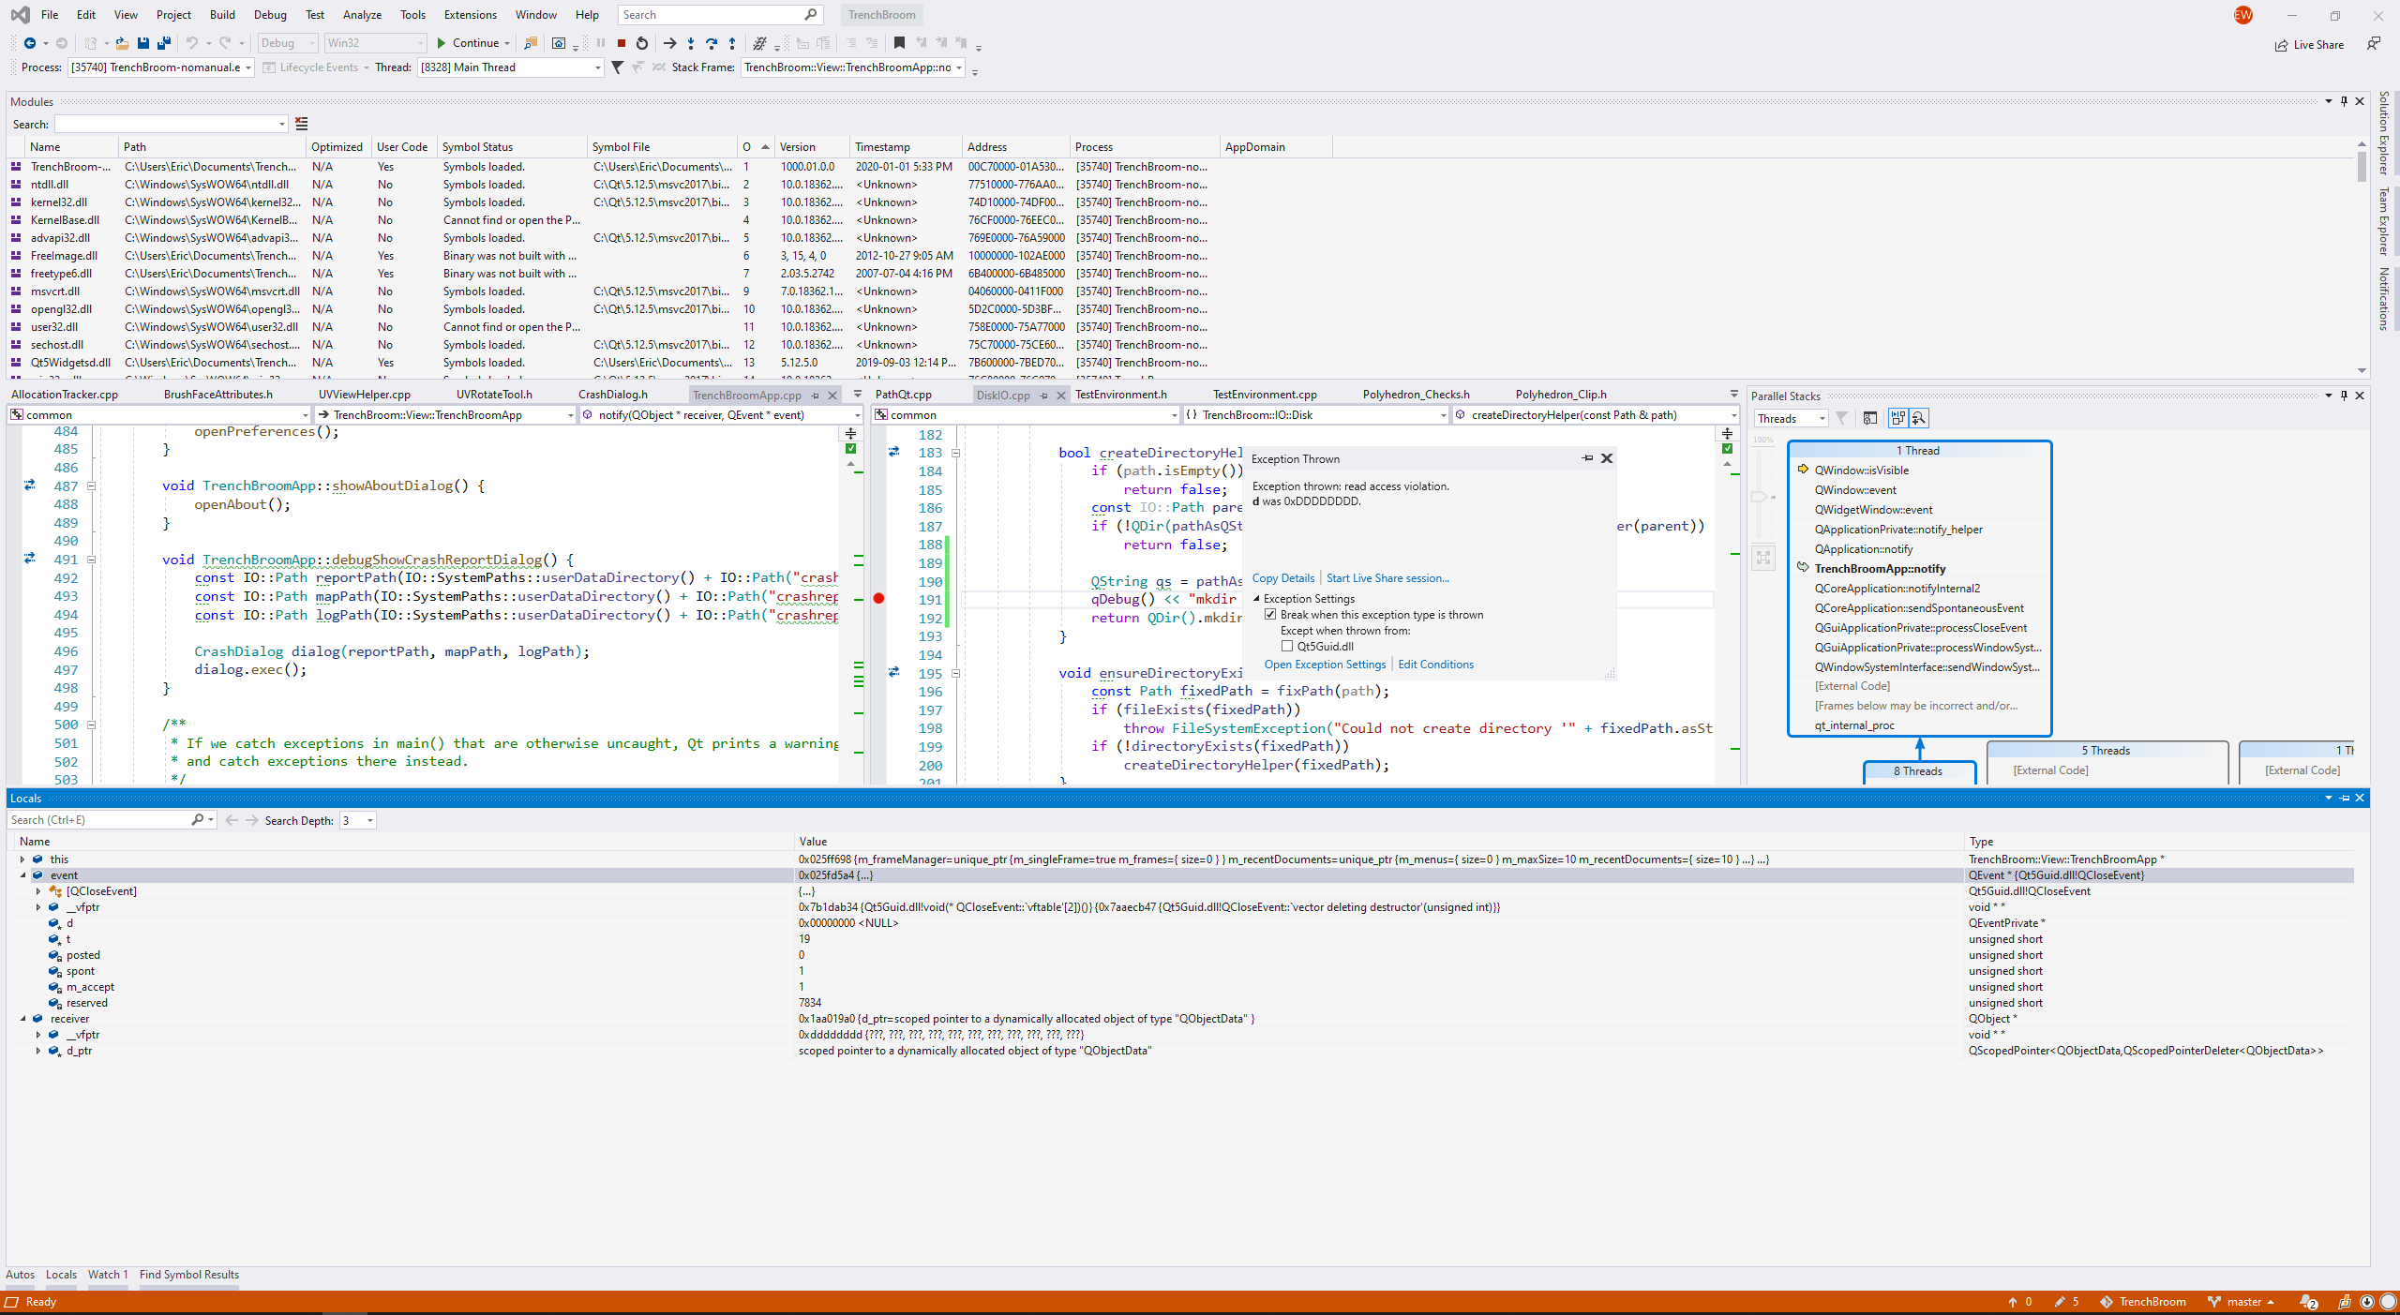
Task: Click the Visual Studio logo icon
Action: click(x=20, y=15)
